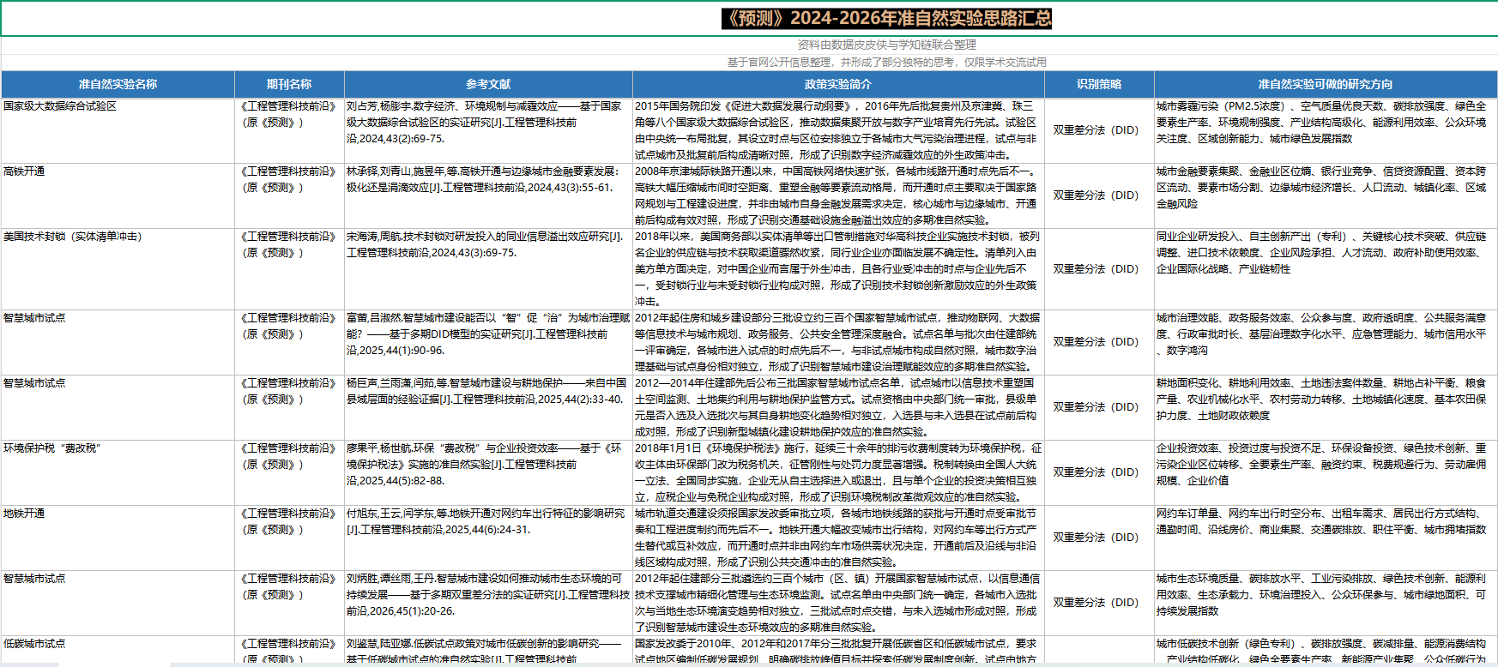Click research directions starting 网约车订单量
The image size is (1498, 667).
tap(1326, 538)
